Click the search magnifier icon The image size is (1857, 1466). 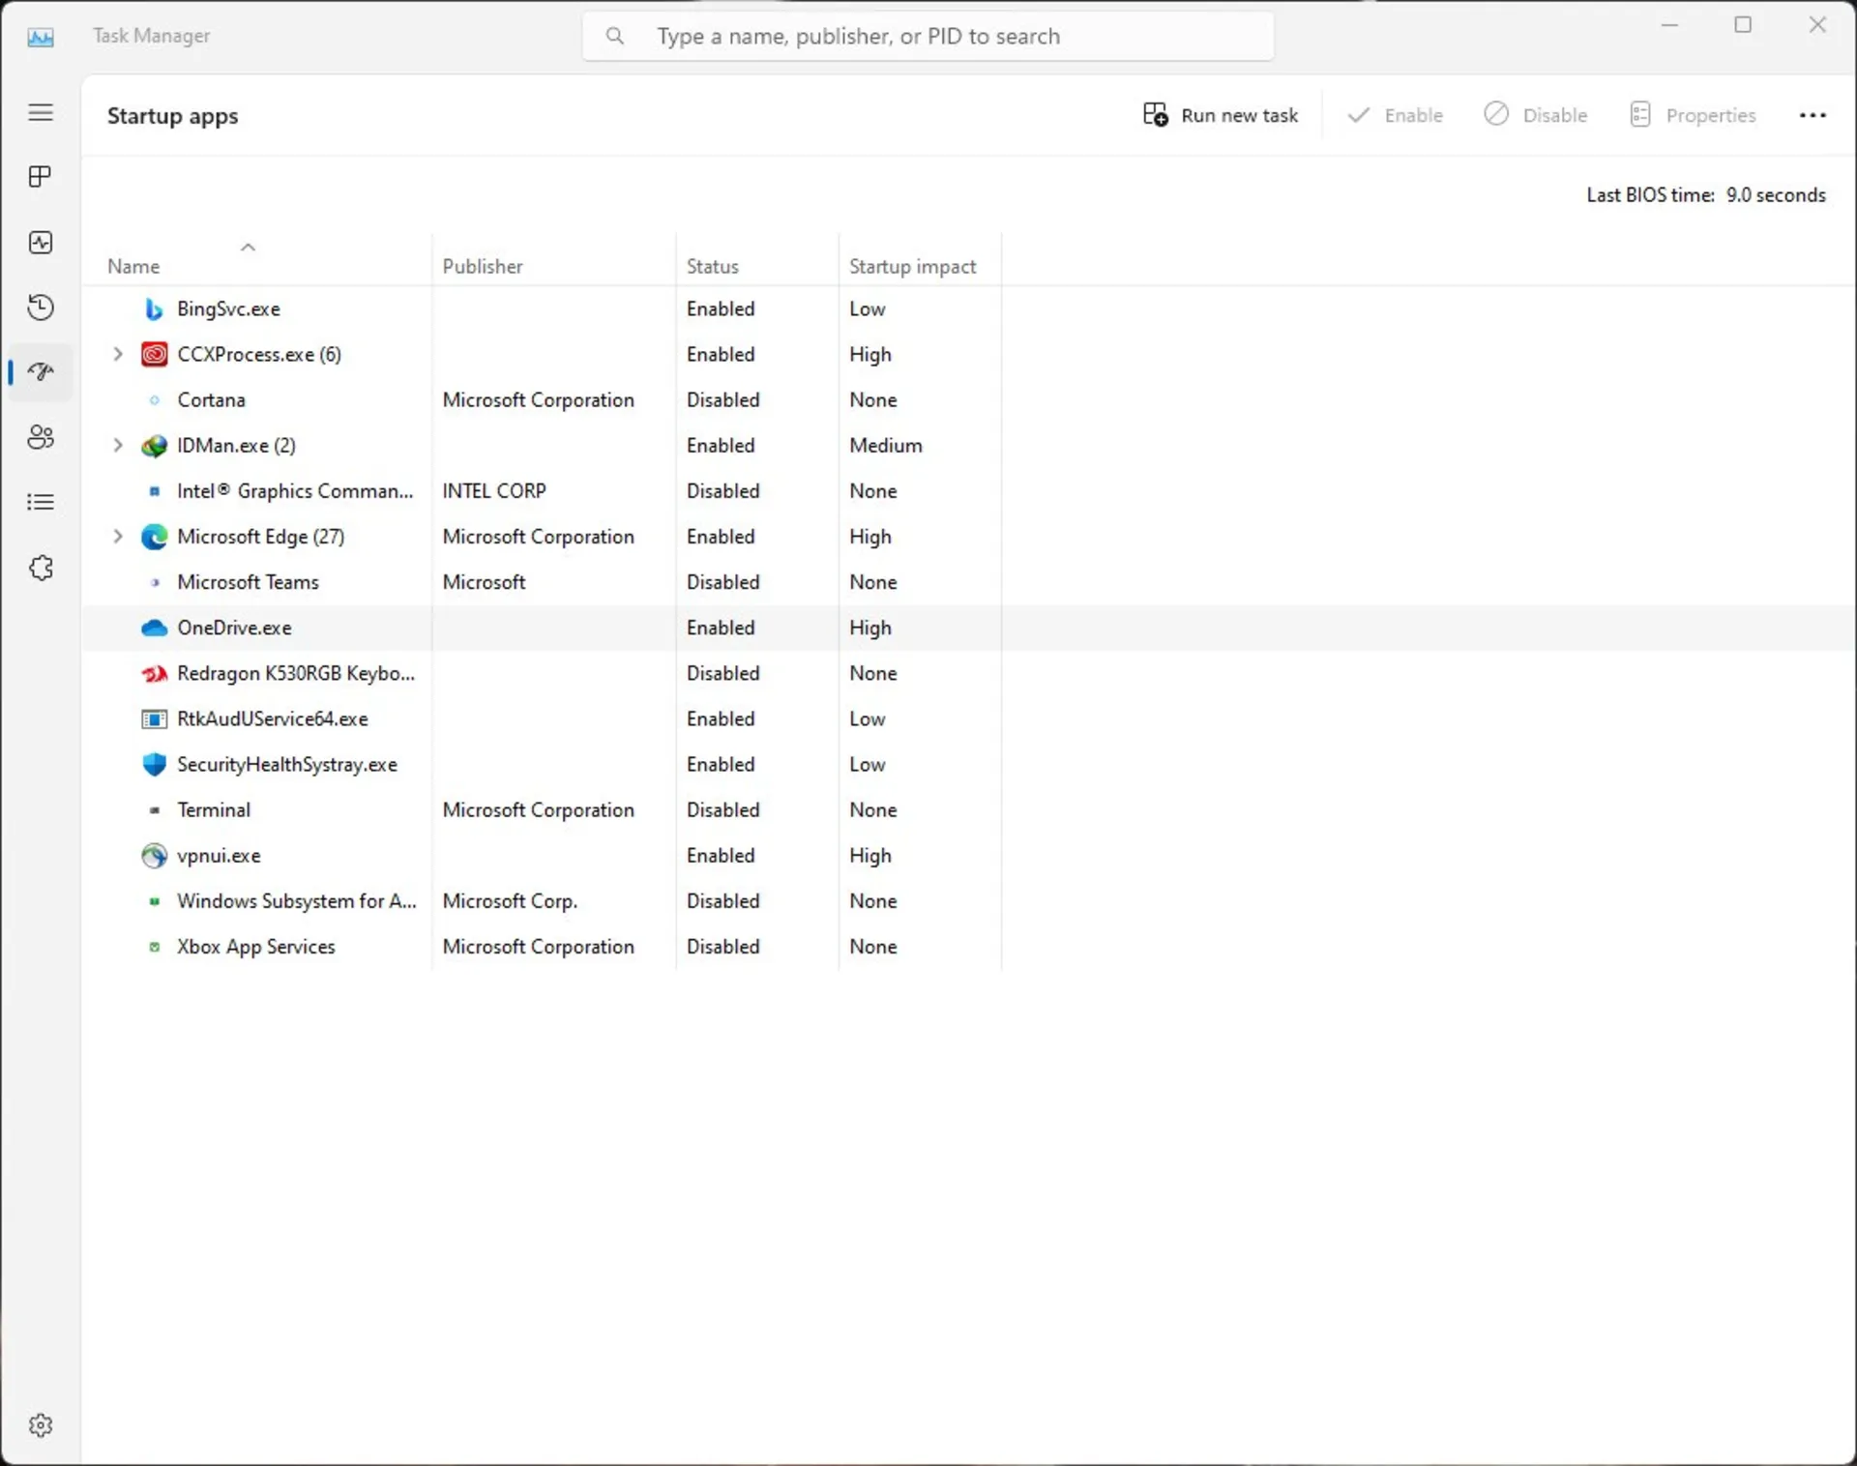point(614,36)
